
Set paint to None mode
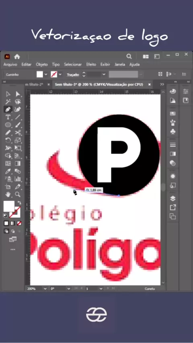point(19,223)
